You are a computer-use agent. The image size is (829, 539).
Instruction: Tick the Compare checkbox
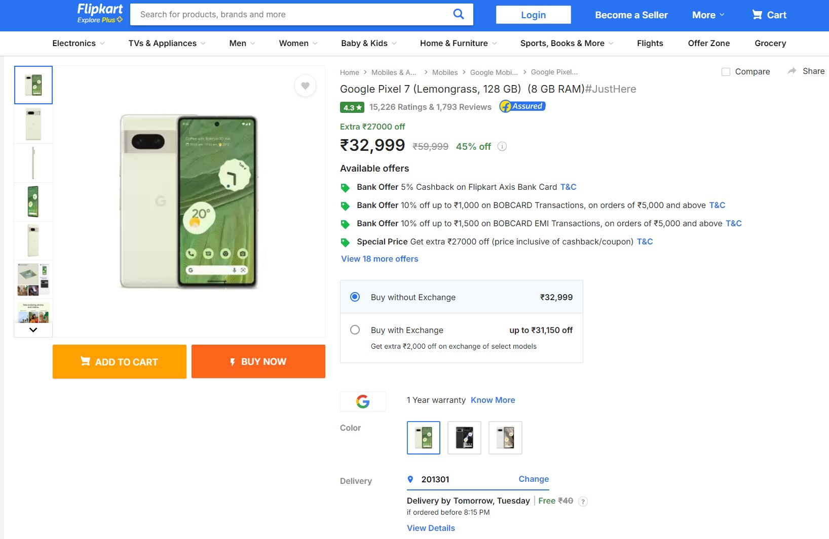(726, 72)
